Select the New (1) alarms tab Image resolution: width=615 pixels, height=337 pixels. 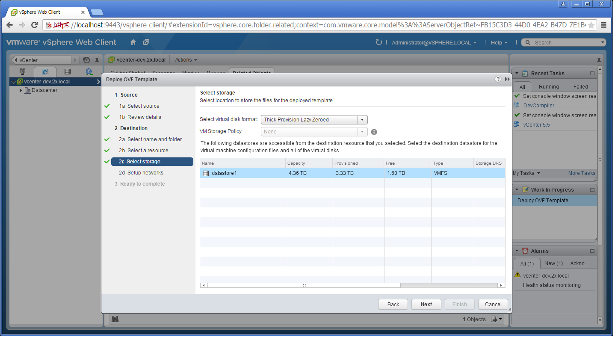(x=554, y=263)
